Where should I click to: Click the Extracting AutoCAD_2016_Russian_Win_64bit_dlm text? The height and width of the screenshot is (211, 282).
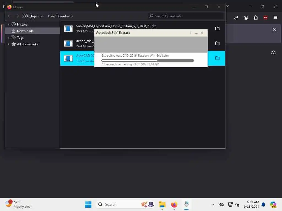[135, 55]
